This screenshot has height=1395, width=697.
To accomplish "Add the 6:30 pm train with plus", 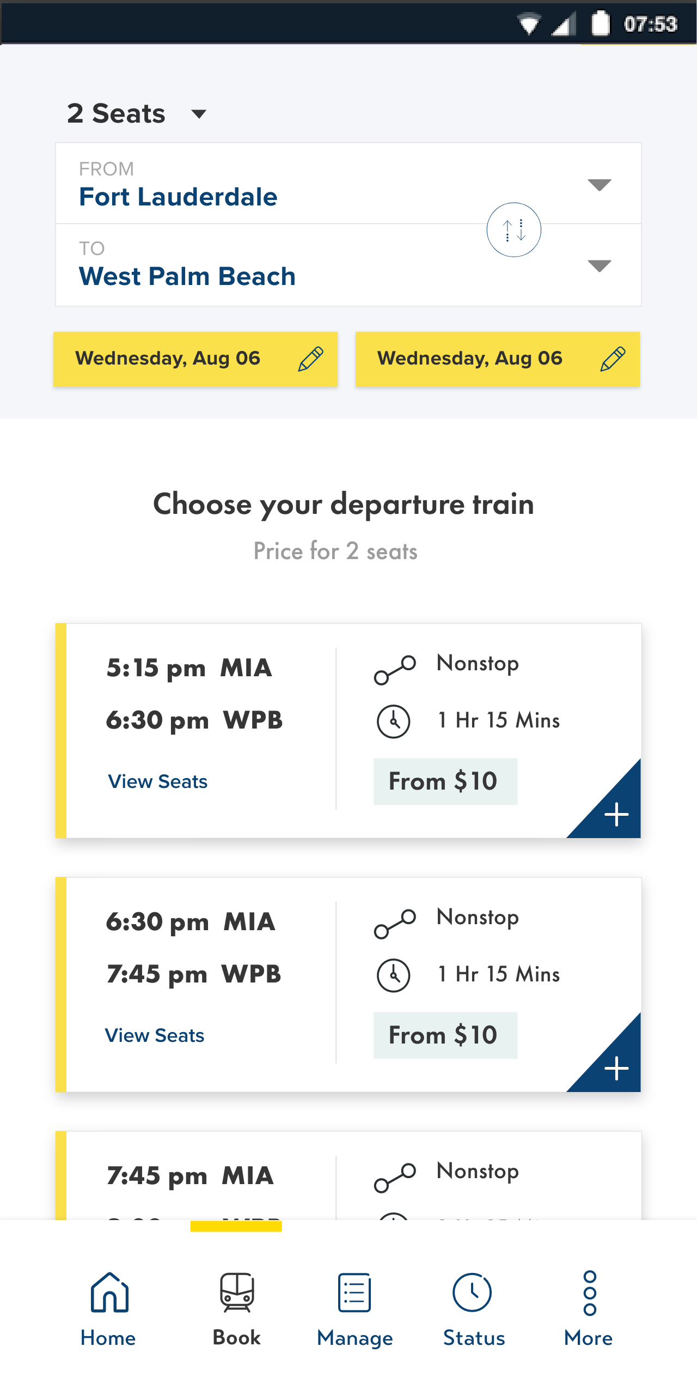I will coord(616,1068).
